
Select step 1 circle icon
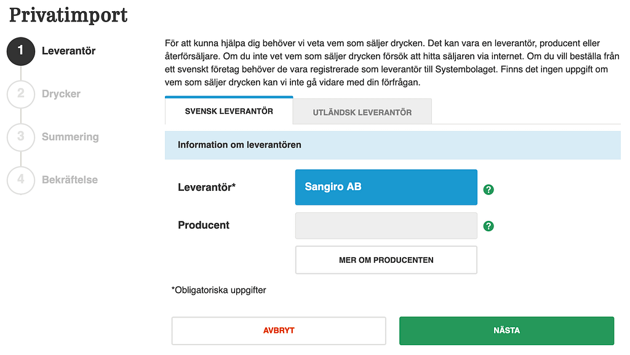(x=21, y=52)
